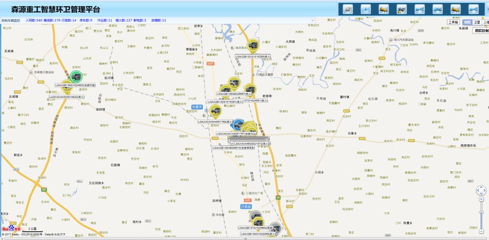Select 所有车辆监控 all-vehicle monitoring item
This screenshot has height=240, width=489.
tap(11, 20)
